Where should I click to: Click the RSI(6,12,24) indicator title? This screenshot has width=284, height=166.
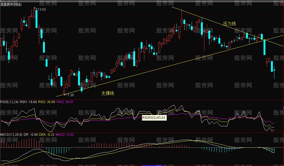pos(9,102)
